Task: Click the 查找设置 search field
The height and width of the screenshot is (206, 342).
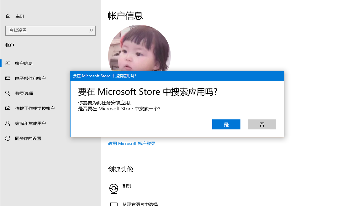Action: (x=50, y=30)
